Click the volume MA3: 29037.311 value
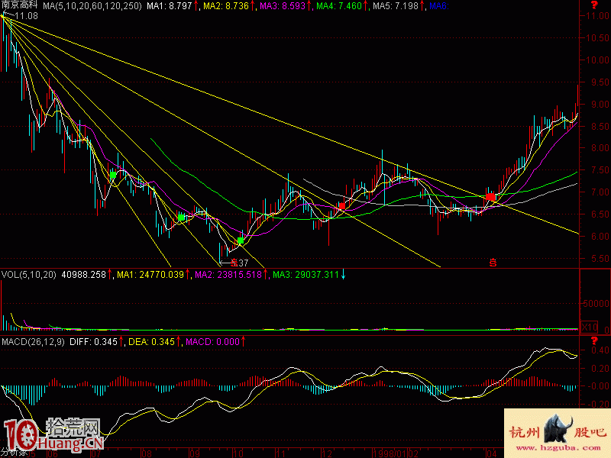Viewport: 611px width, 458px height. click(x=306, y=275)
